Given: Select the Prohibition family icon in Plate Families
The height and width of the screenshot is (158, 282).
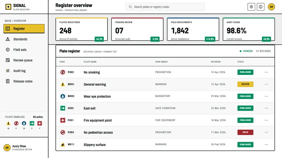Looking at the screenshot, I should click(16, 124).
